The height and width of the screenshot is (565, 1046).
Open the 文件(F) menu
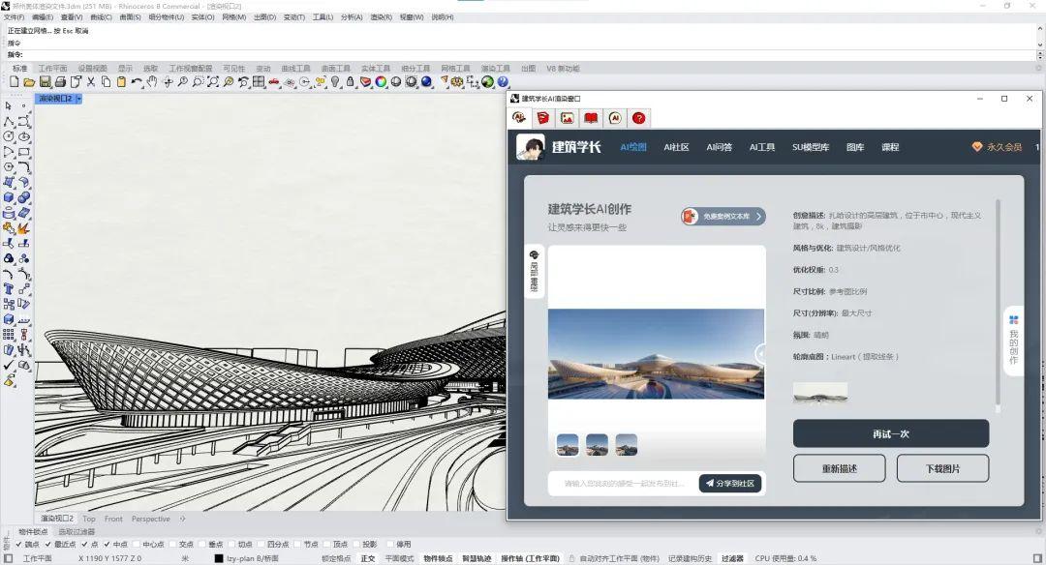click(14, 17)
